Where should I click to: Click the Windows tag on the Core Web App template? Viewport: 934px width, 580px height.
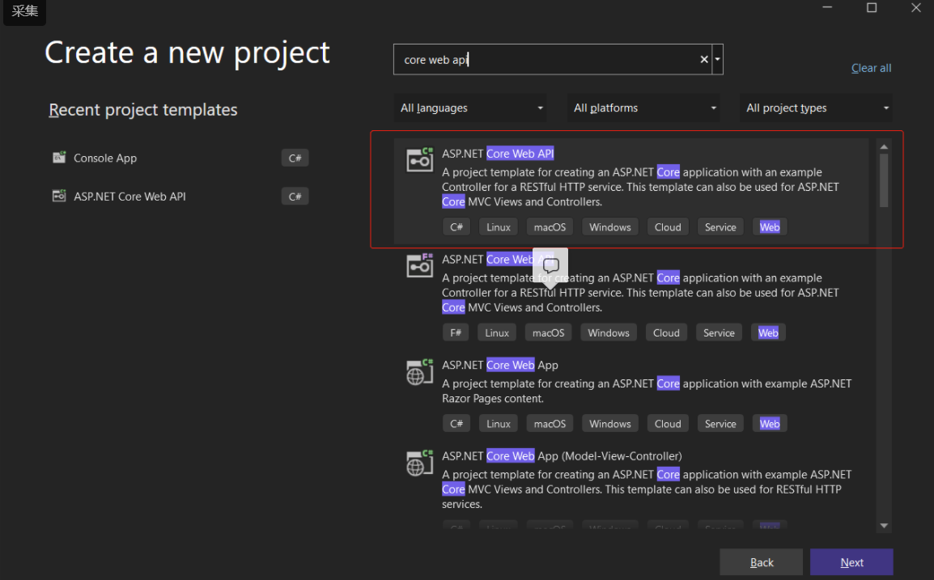610,423
